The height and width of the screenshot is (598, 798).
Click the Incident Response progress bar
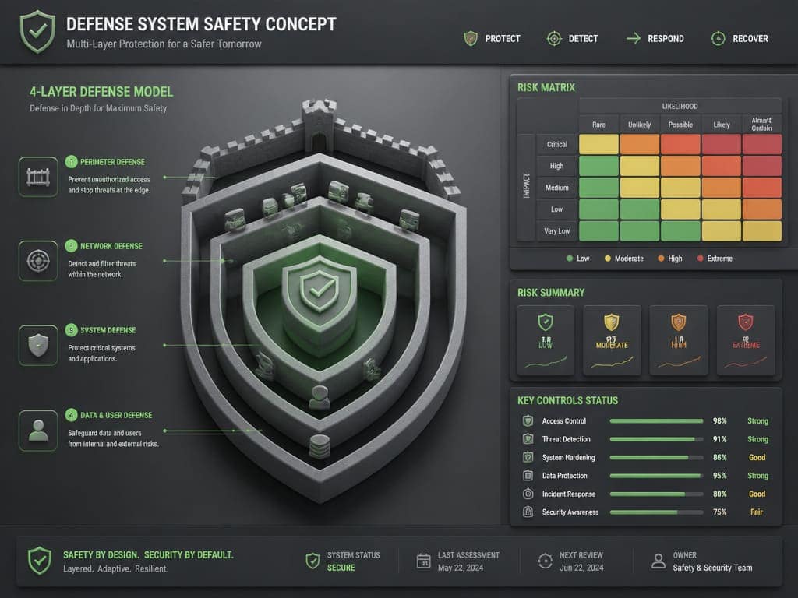[656, 494]
